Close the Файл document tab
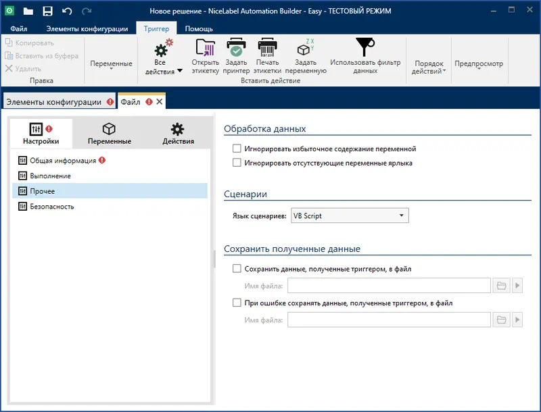This screenshot has height=412, width=541. [x=160, y=101]
